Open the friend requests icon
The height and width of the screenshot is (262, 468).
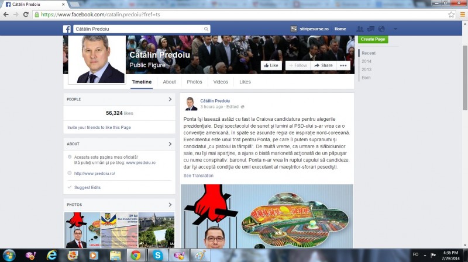click(360, 29)
